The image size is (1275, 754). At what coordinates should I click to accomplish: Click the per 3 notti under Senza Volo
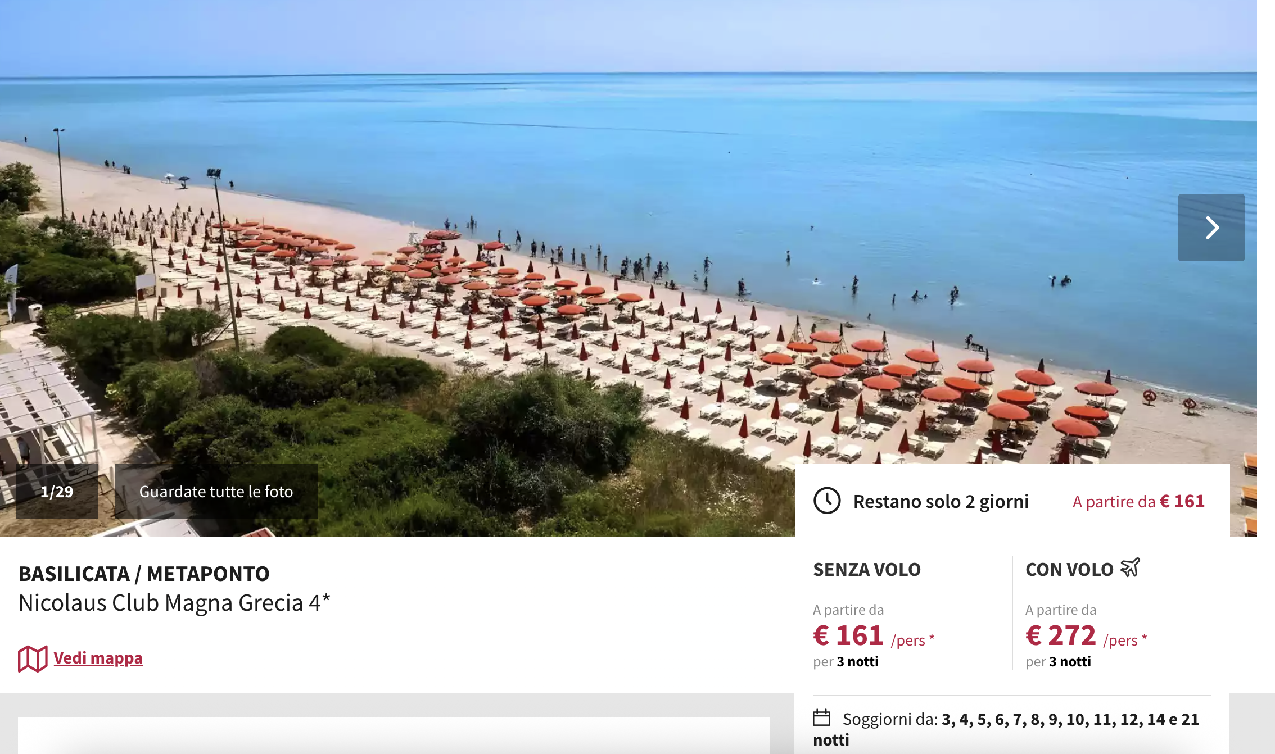click(846, 662)
